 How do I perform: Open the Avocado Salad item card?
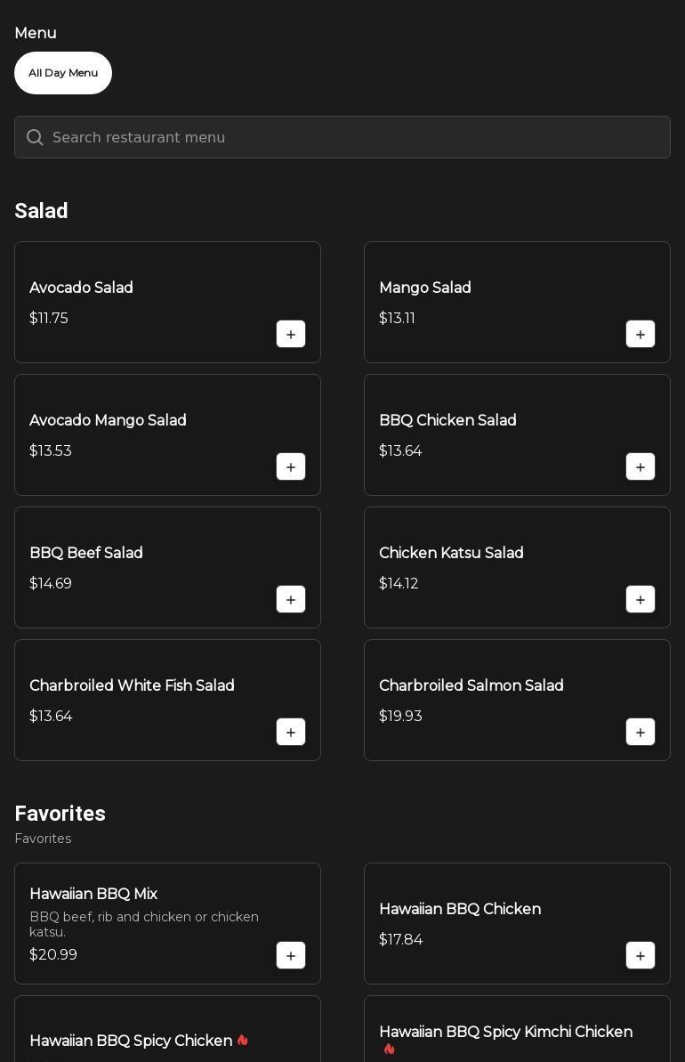click(168, 302)
